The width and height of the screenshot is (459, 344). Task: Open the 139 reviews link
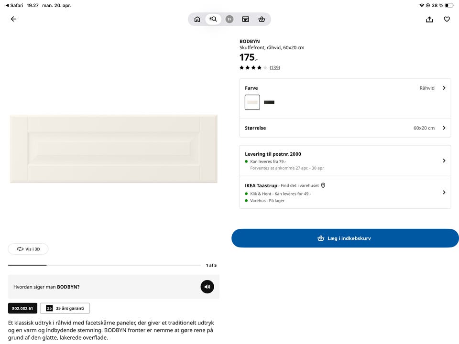[275, 68]
